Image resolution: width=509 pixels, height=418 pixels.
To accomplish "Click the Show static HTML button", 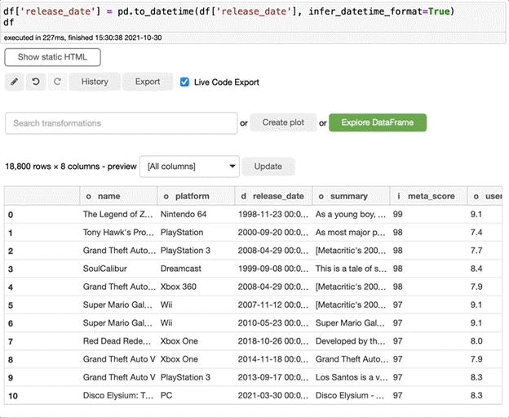I will click(x=52, y=57).
